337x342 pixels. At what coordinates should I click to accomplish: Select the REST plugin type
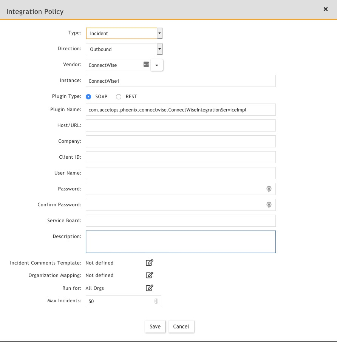tap(119, 97)
